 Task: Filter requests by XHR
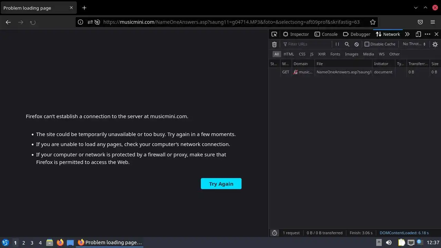coord(322,54)
